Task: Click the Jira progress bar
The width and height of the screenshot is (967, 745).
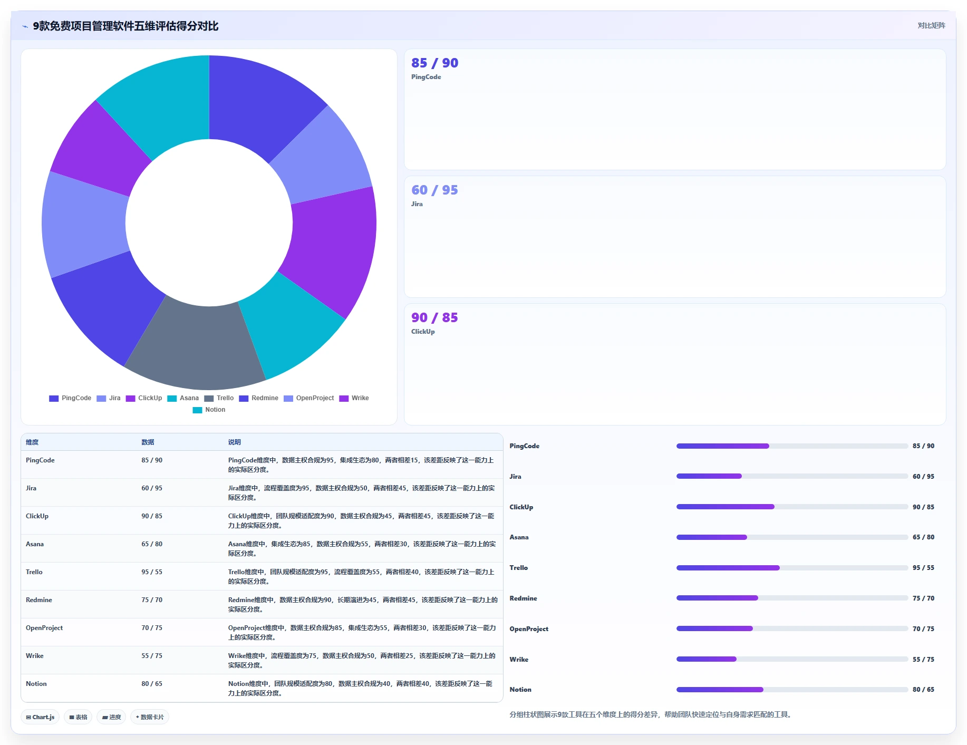Action: coord(792,476)
